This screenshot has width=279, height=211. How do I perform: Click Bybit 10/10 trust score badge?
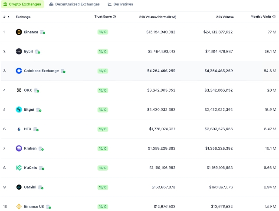pyautogui.click(x=103, y=52)
